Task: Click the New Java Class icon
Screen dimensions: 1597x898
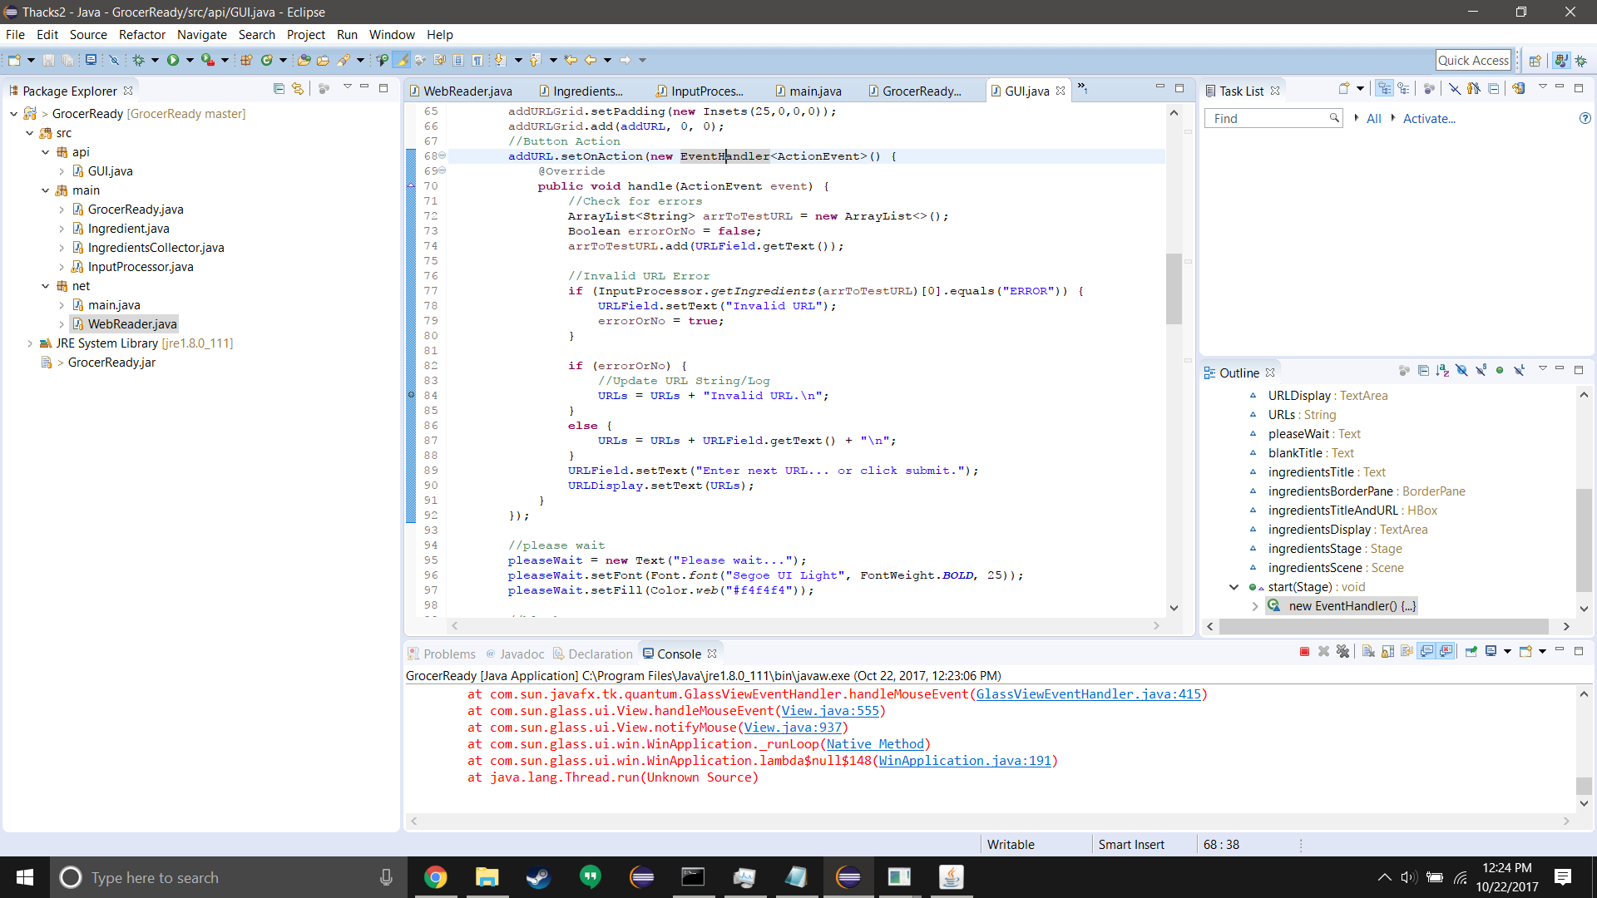Action: pyautogui.click(x=266, y=60)
